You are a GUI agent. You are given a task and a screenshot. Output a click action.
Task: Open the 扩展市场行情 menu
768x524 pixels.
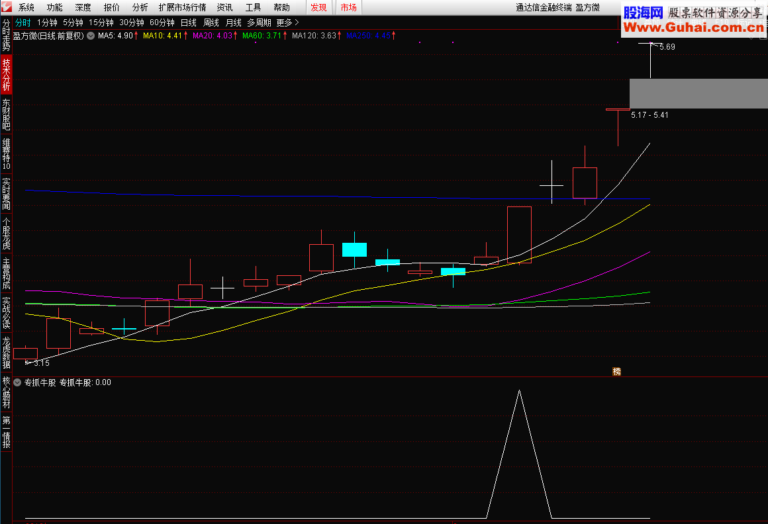[182, 7]
